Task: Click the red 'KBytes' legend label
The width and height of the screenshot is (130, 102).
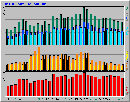Action: click(x=127, y=92)
